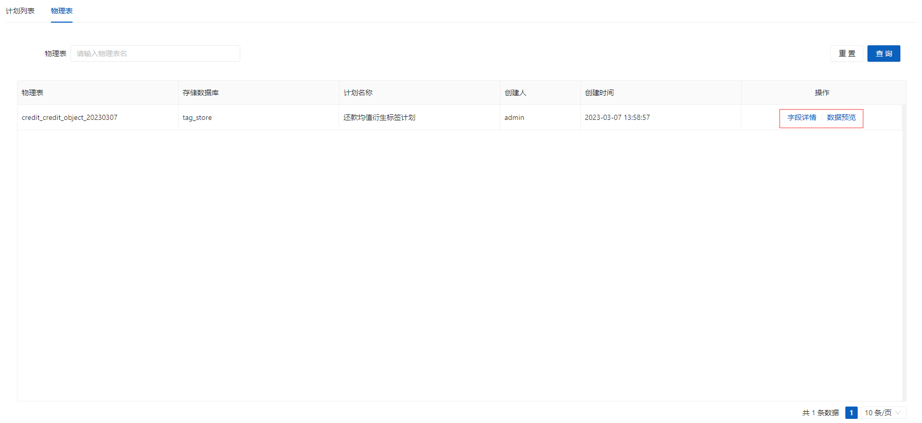Click the tag_store database cell
Screen dimensions: 922x423
point(197,118)
